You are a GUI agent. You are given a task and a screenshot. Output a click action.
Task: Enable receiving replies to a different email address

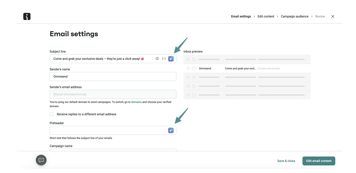pyautogui.click(x=51, y=114)
